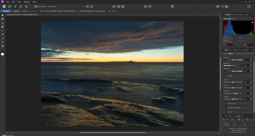The image size is (255, 136).
Task: Switch to the Scope tab
Action: [x=234, y=15]
